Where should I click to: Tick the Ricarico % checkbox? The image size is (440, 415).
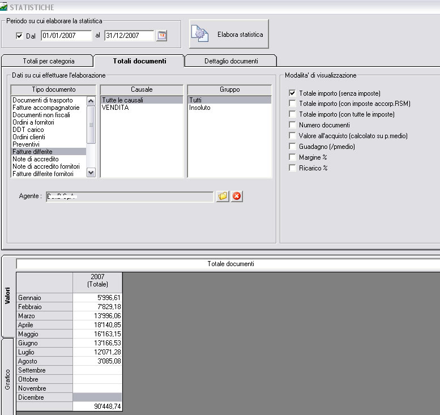[292, 168]
